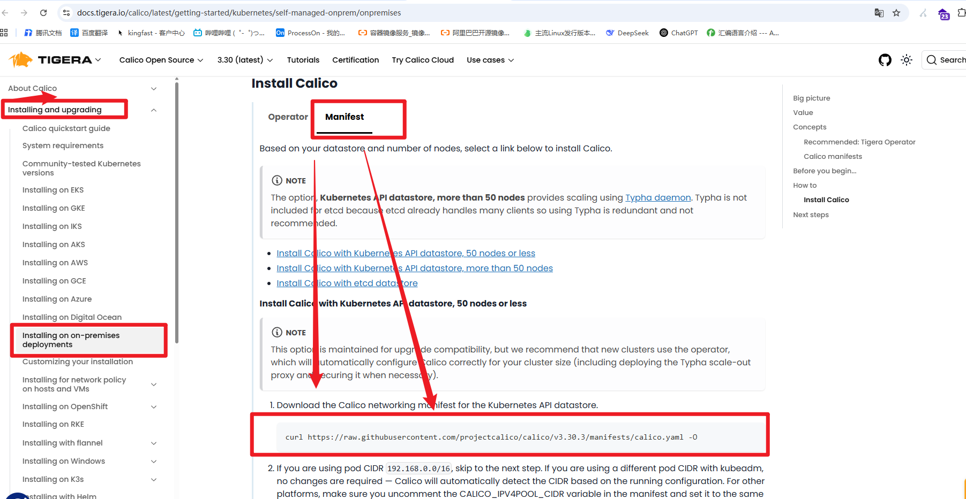Click the curl calico.yaml command code block

[521, 437]
